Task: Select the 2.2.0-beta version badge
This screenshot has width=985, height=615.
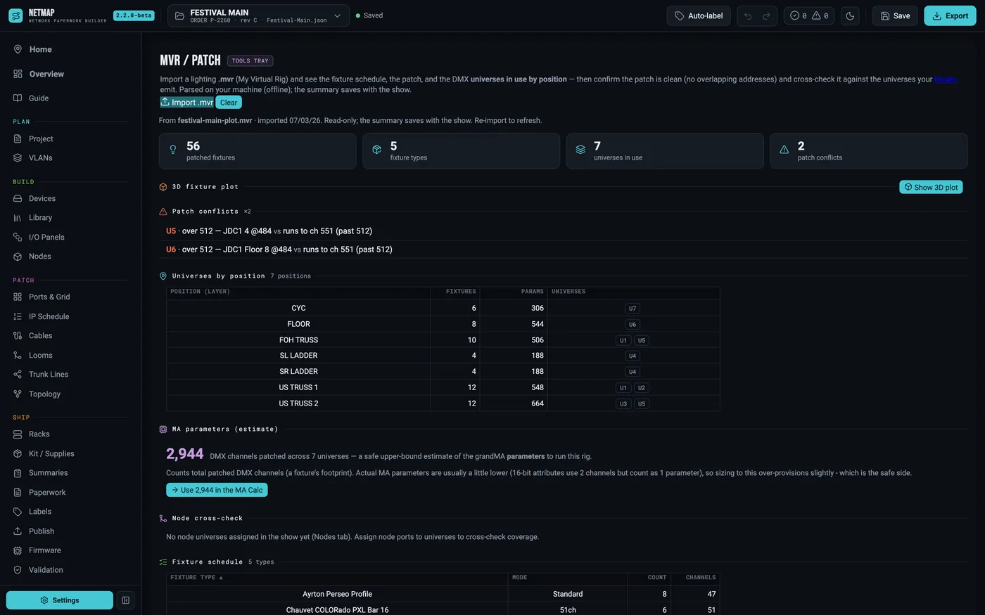Action: [x=134, y=15]
